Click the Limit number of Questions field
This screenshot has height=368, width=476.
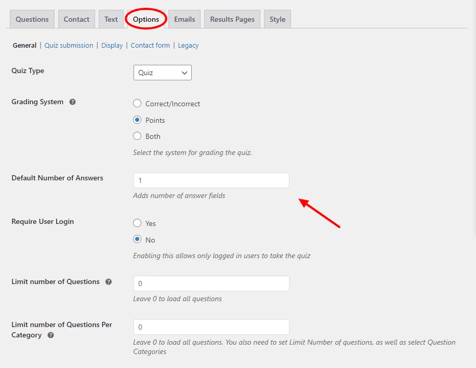[211, 284]
